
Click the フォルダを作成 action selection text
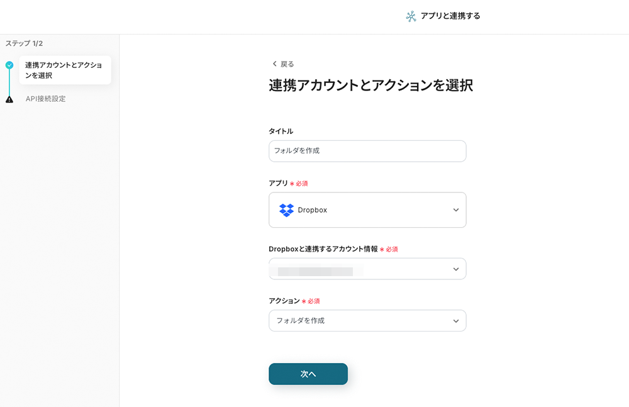click(x=301, y=321)
